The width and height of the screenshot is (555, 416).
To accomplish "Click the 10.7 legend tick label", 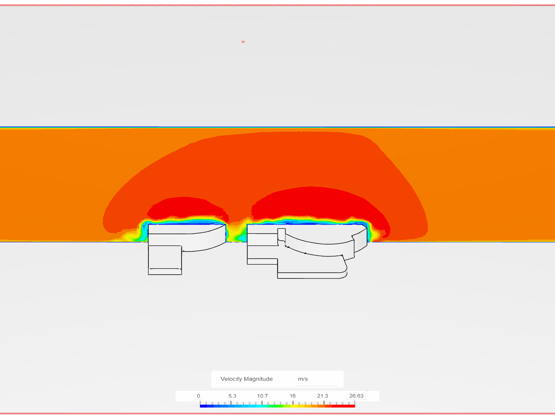I will coord(262,396).
